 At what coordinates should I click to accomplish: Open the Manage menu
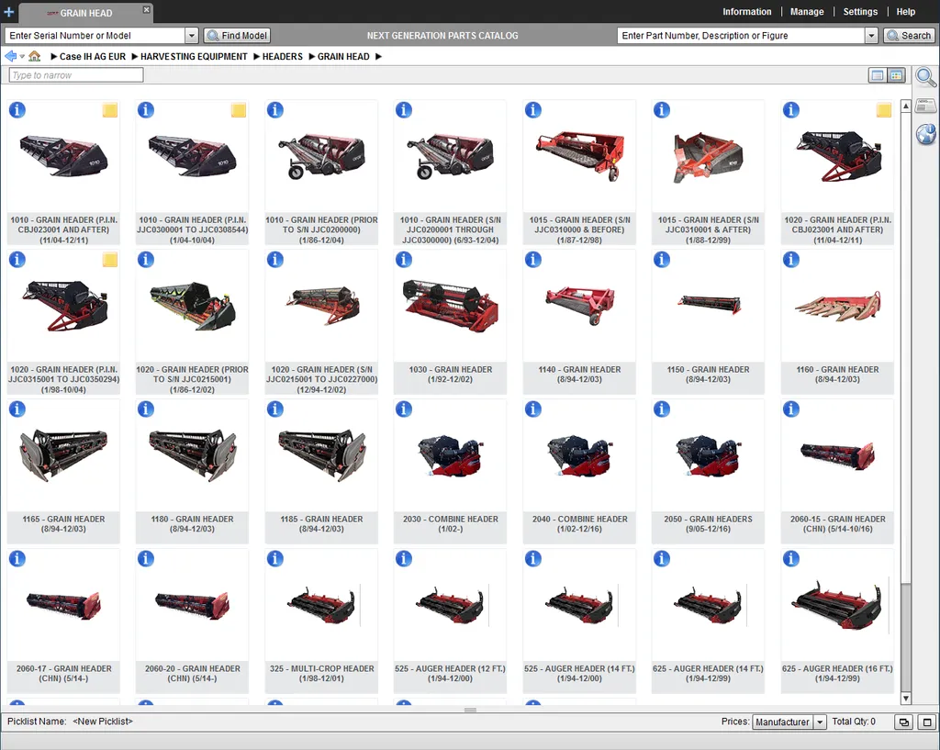click(x=807, y=12)
